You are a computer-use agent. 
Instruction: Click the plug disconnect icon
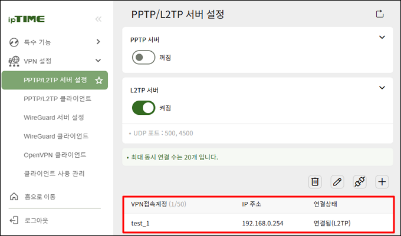(x=359, y=182)
